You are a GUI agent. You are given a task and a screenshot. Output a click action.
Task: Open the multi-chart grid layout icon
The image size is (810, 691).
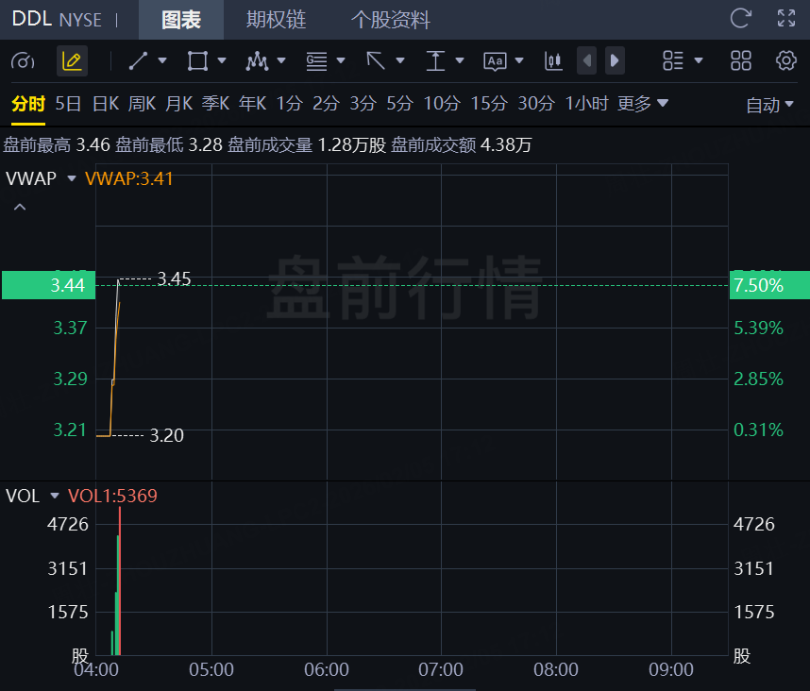(x=741, y=61)
